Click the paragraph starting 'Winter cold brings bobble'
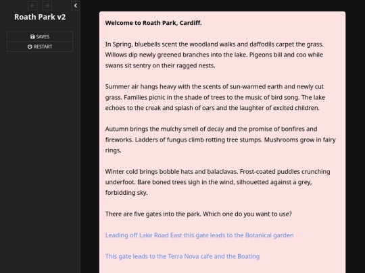 (x=218, y=182)
